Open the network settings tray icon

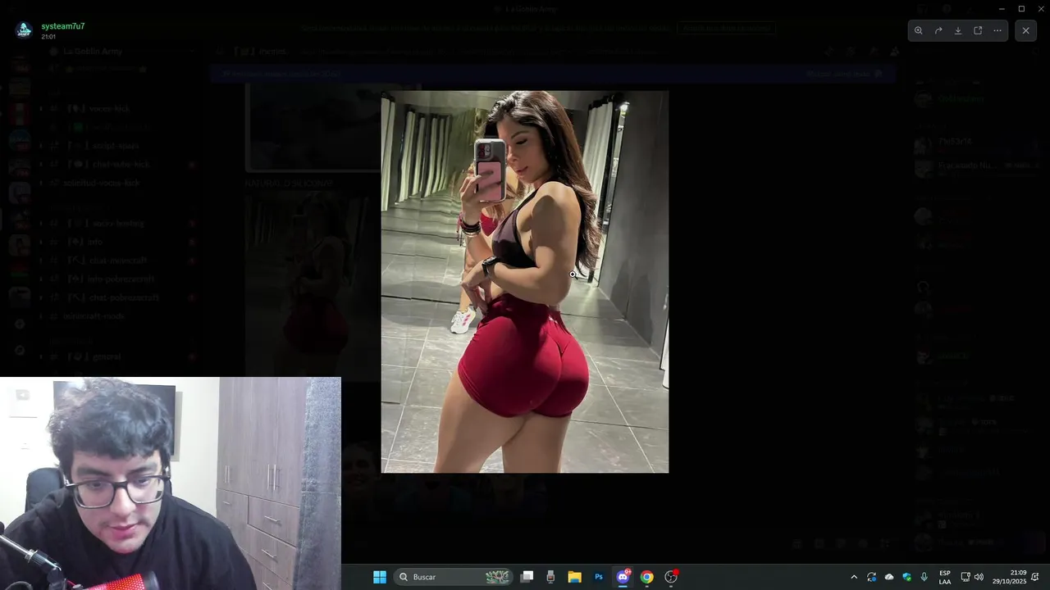tap(966, 577)
